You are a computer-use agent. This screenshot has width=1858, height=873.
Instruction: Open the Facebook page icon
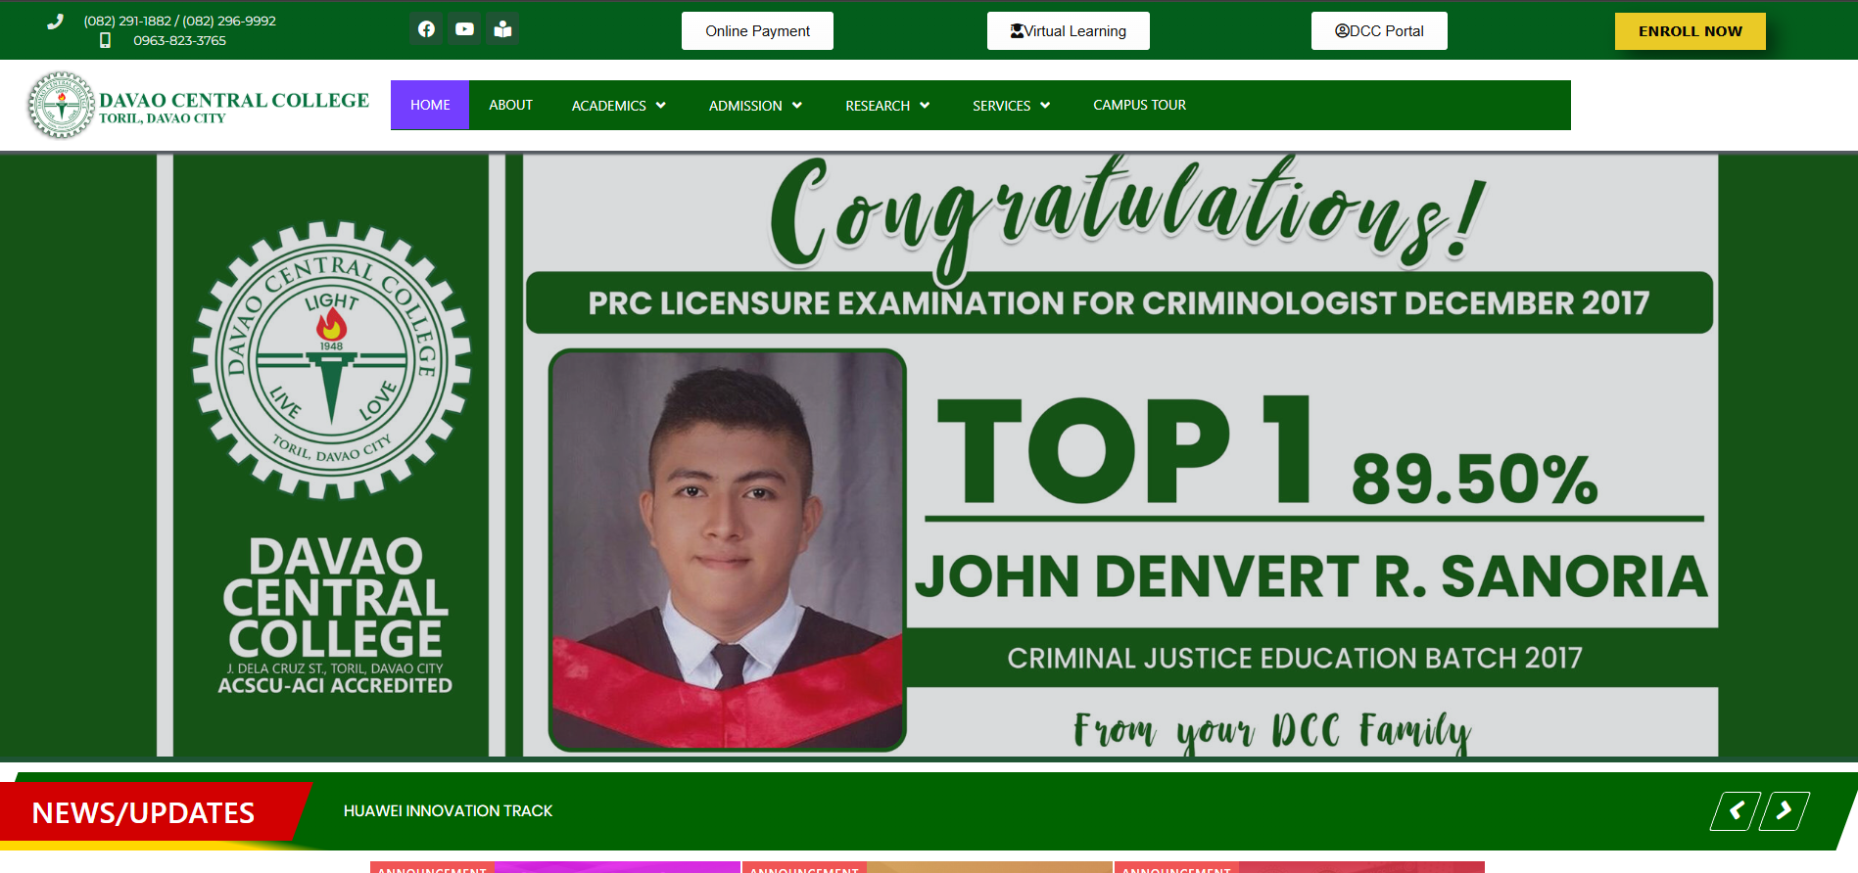point(426,29)
